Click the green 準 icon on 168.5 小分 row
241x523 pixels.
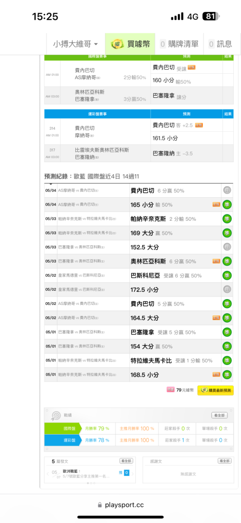tap(227, 374)
